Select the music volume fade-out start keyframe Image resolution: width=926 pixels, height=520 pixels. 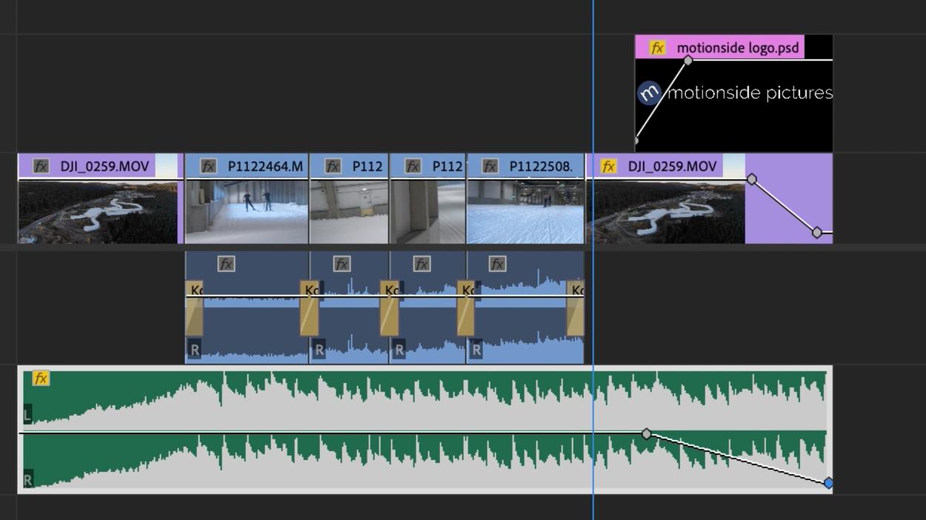(647, 433)
